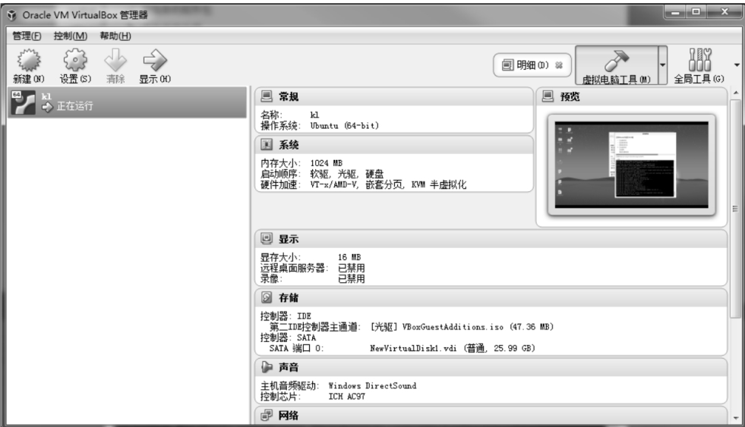Click the 显示 section screen icon
This screenshot has width=745, height=427.
(x=267, y=239)
